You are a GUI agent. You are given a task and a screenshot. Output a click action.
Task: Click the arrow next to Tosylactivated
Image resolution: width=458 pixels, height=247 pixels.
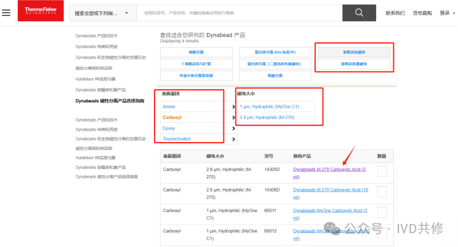[x=233, y=139]
